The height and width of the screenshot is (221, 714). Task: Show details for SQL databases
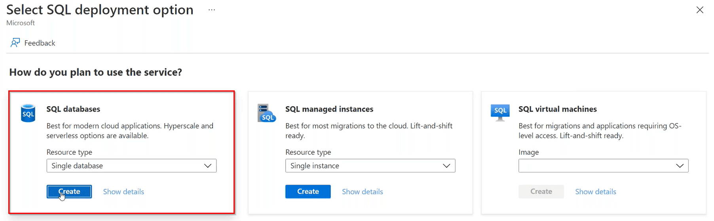pyautogui.click(x=123, y=192)
